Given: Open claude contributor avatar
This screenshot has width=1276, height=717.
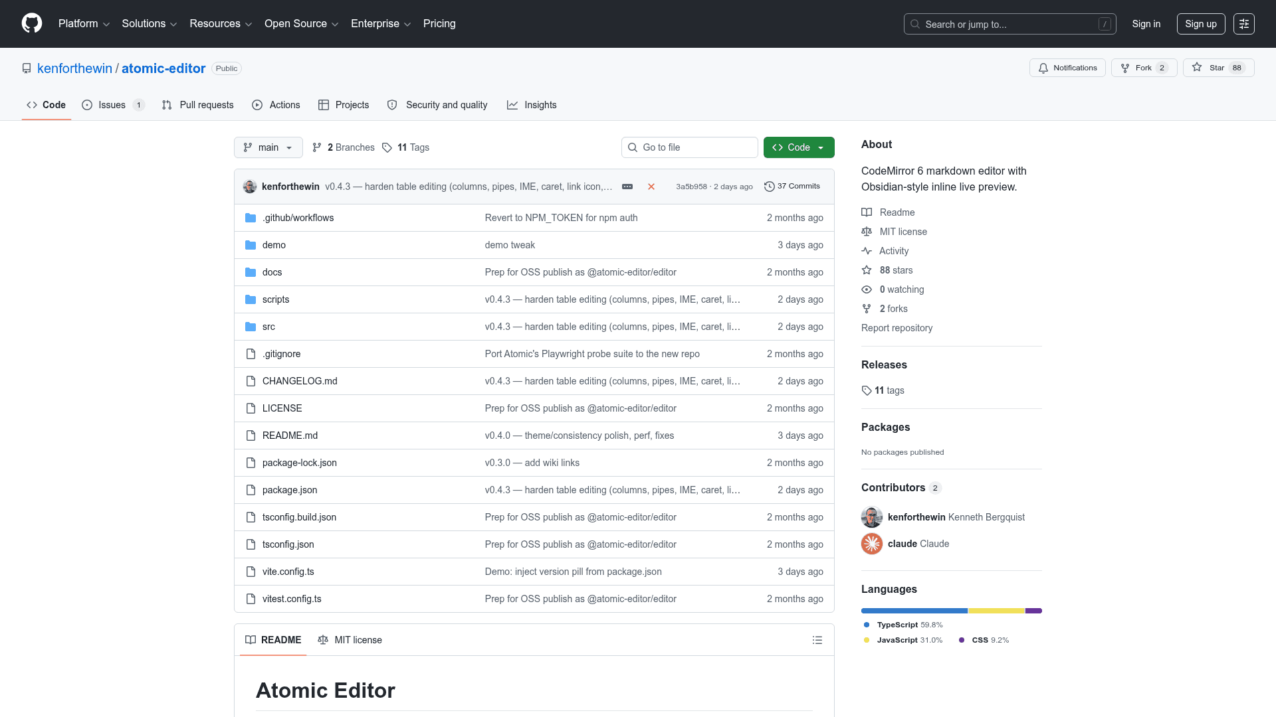Looking at the screenshot, I should (x=872, y=544).
